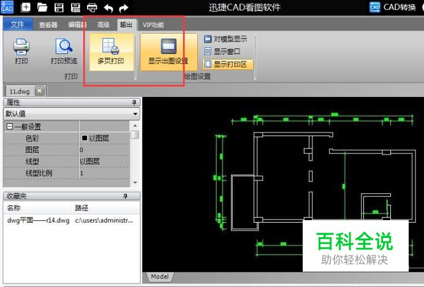Open a file with the folder icon
Screen dimensions: 424x287
(x=42, y=7)
